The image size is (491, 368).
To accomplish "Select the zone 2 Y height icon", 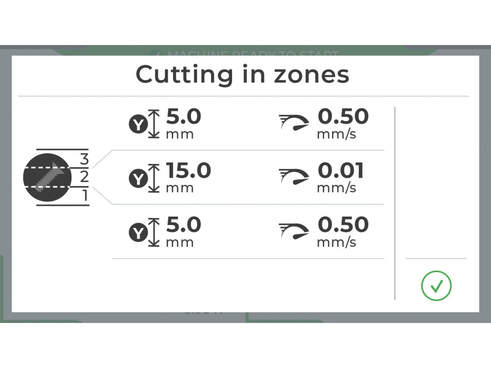I will (x=144, y=178).
